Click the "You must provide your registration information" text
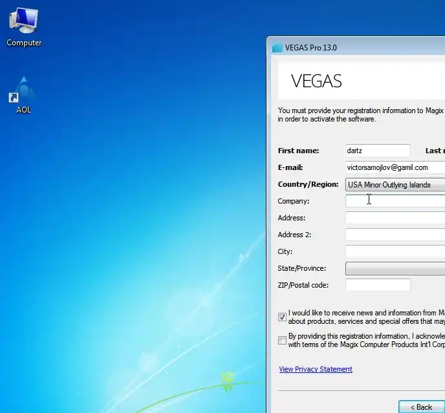The height and width of the screenshot is (413, 445). (360, 114)
